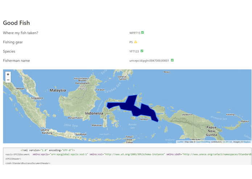Click the Ambon city label on map
The image size is (252, 179).
click(x=144, y=119)
